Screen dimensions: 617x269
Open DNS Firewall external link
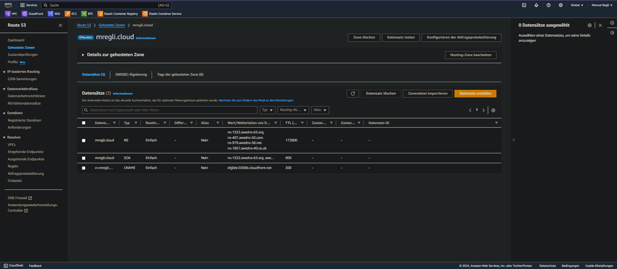(x=20, y=198)
